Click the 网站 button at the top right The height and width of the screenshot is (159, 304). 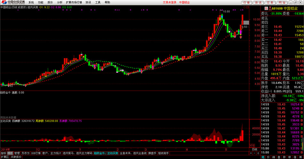pos(282,2)
